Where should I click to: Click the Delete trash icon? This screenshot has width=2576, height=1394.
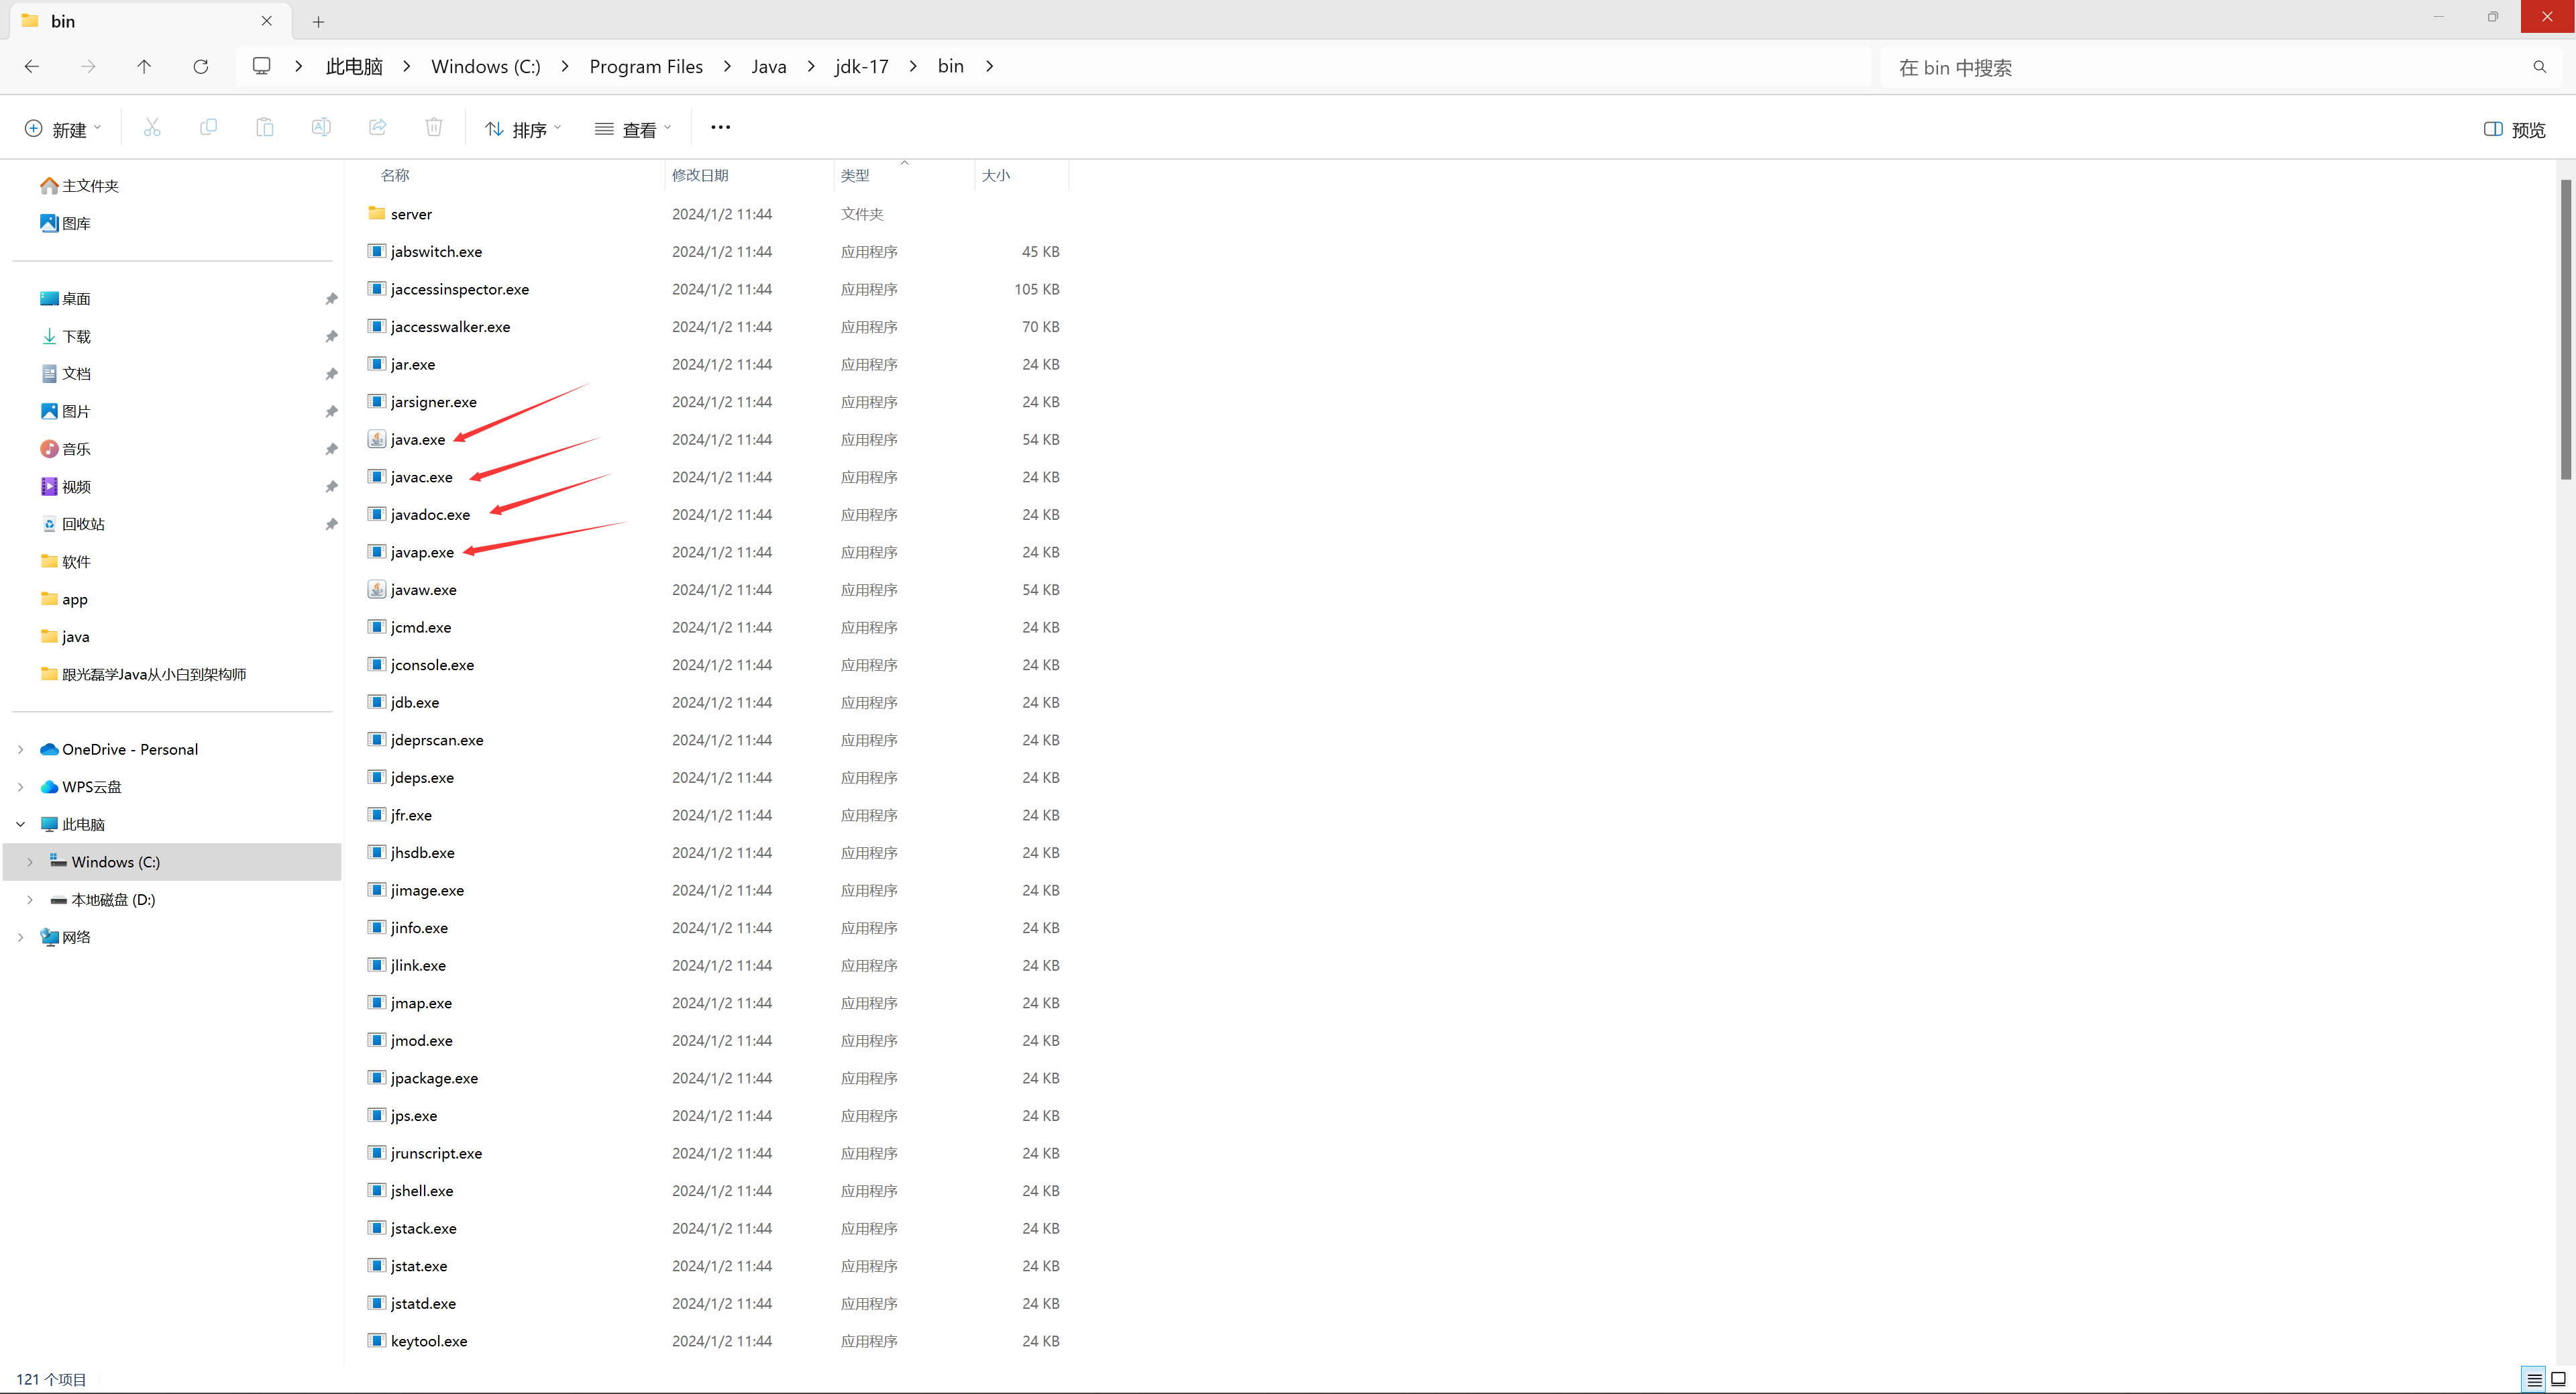(x=434, y=127)
